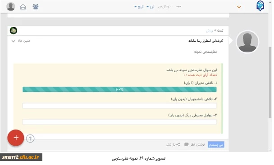Click poll option ۱- تلاش مدیران

tap(201, 83)
